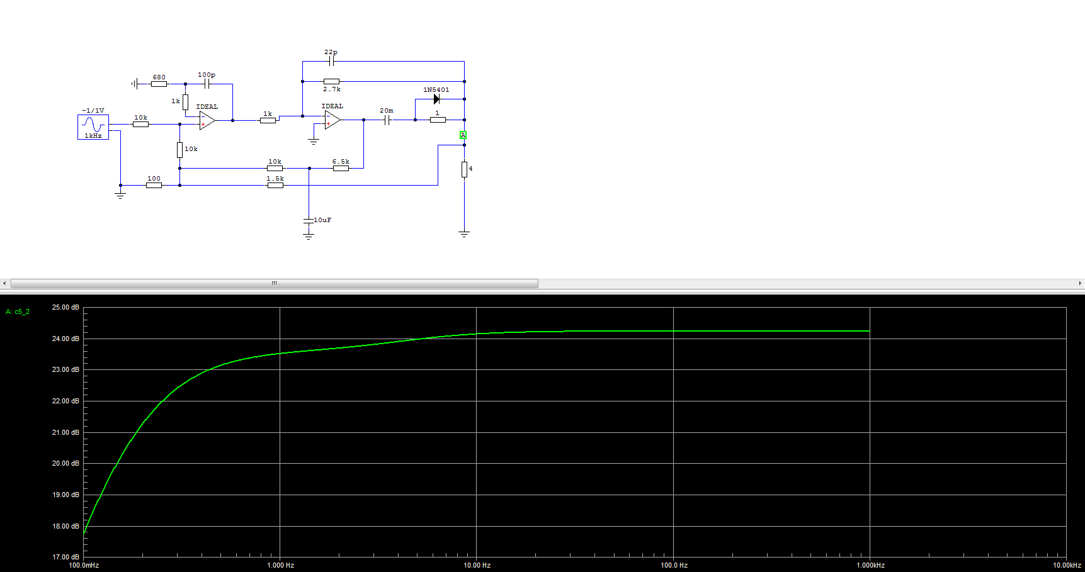Click the 1 ohm resistor under the diode
1085x572 pixels.
(438, 120)
